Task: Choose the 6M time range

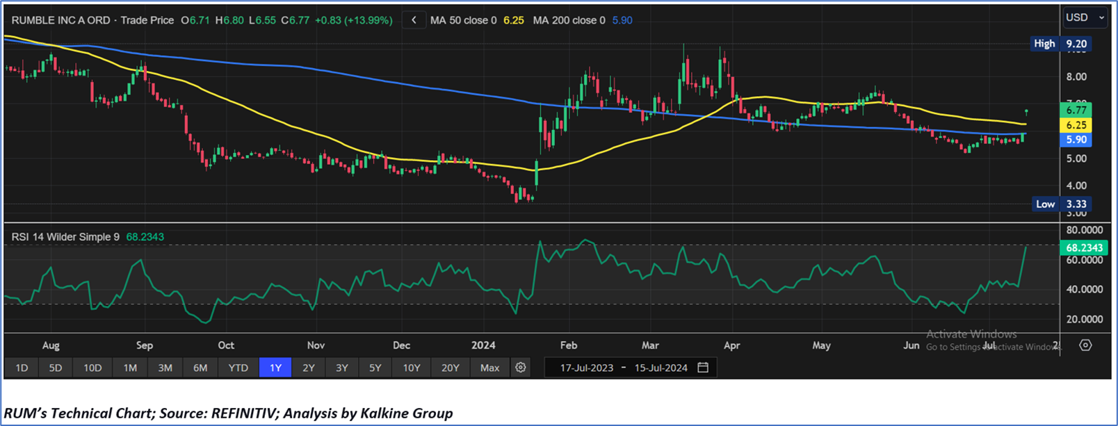Action: point(200,368)
